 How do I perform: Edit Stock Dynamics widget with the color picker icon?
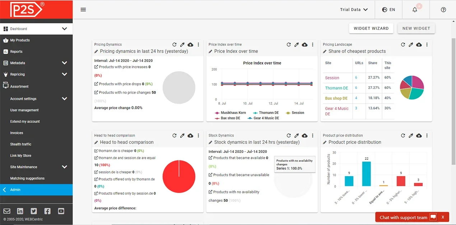pos(297,136)
